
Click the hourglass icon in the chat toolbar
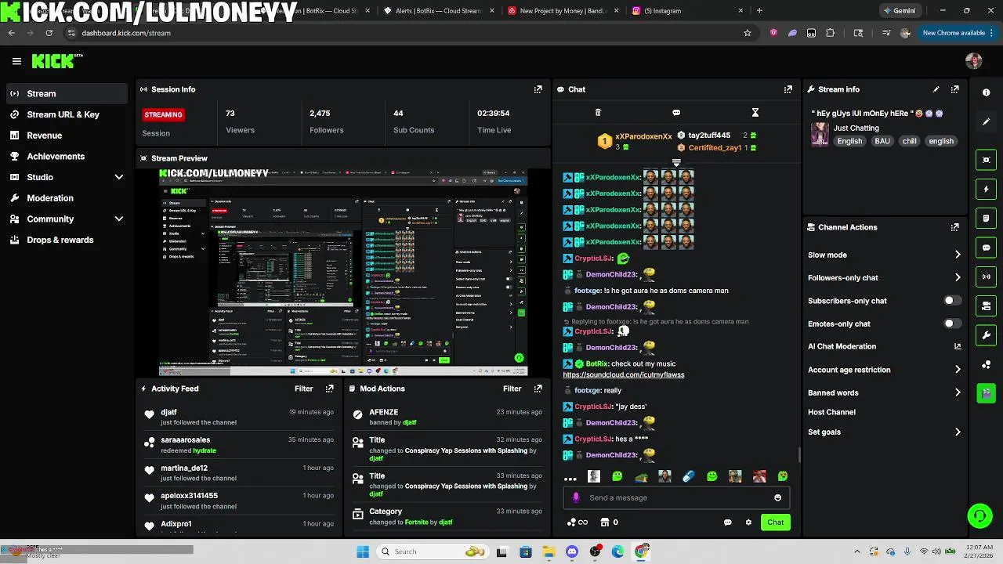(x=755, y=113)
